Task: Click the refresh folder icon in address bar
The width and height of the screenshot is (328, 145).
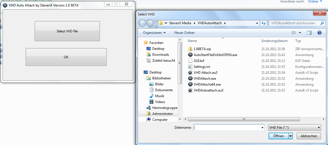Action: click(264, 23)
